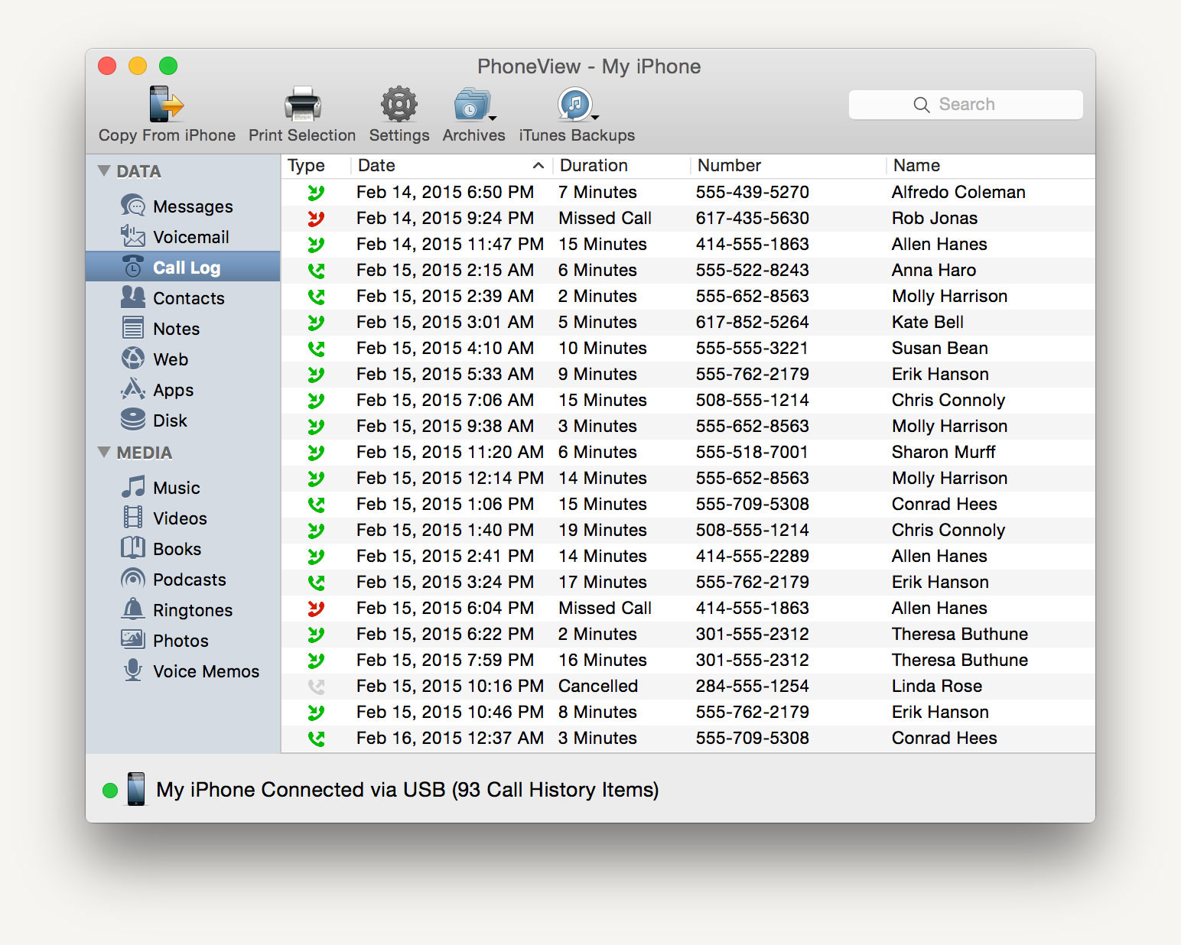
Task: Select the Call Log tab
Action: coord(187,268)
